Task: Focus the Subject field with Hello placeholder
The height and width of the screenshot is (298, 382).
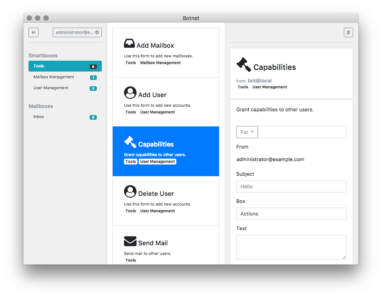Action: (x=291, y=187)
